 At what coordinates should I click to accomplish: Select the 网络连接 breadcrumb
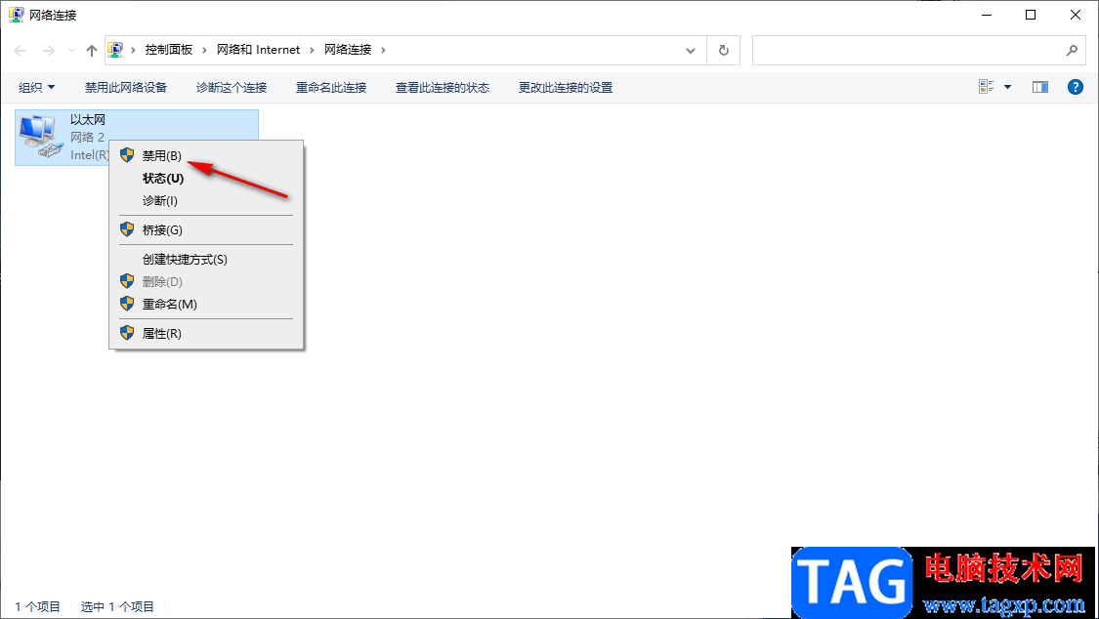pyautogui.click(x=348, y=50)
